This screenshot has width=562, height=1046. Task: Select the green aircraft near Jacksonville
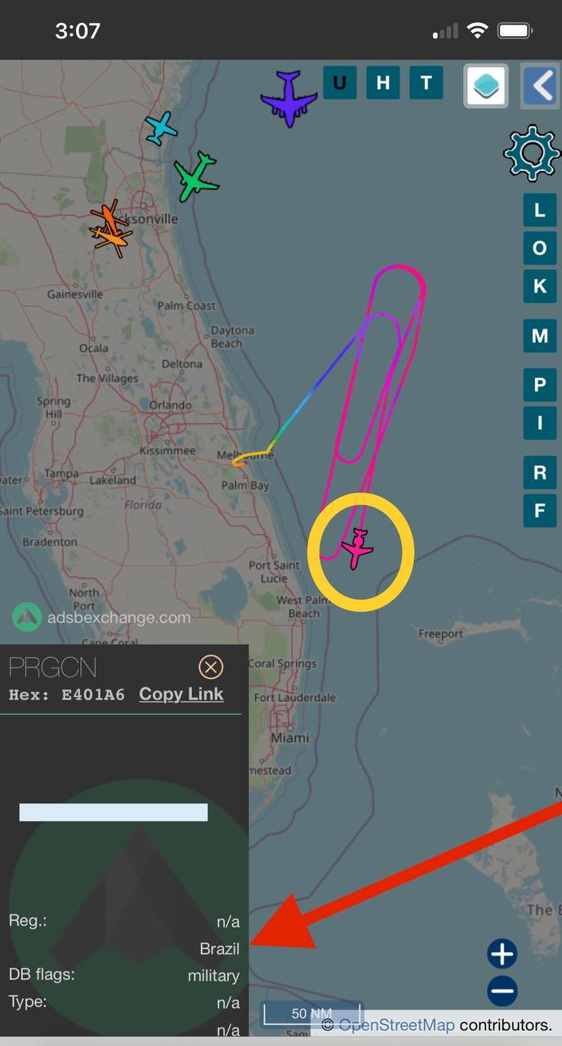(x=196, y=177)
